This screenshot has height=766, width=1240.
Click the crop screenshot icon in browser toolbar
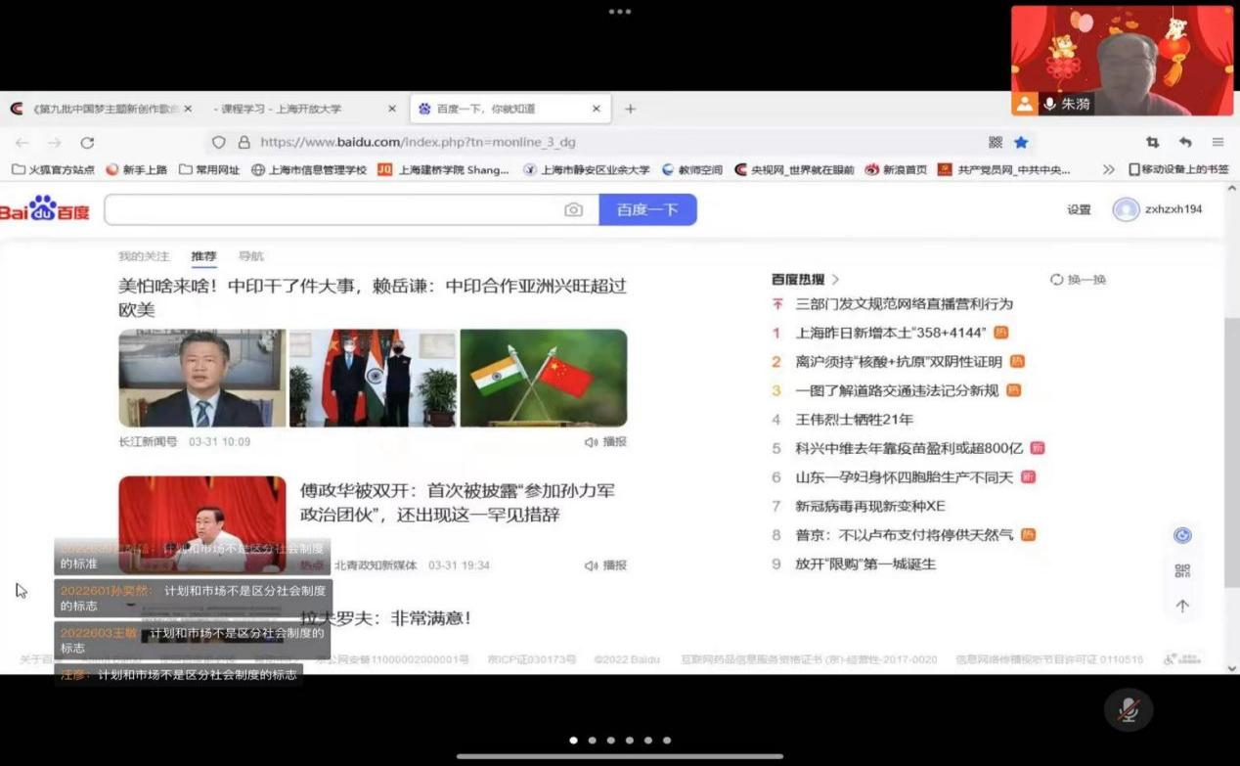[1152, 142]
